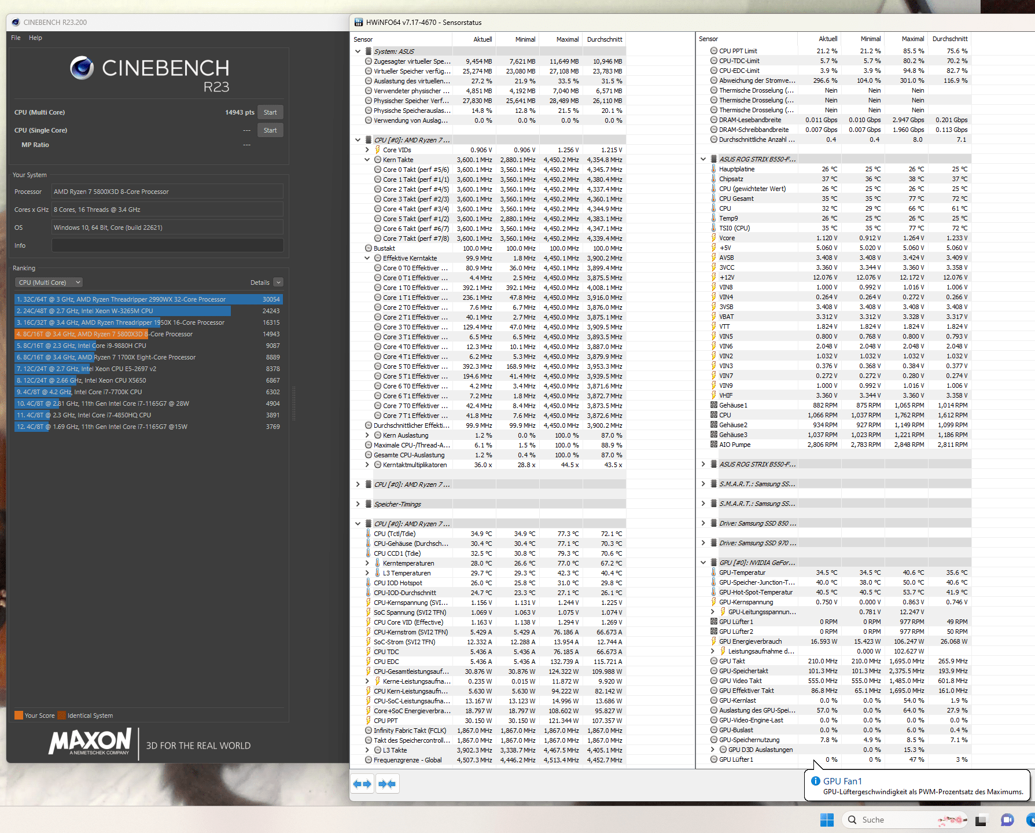Open the Chat icon on the taskbar
This screenshot has width=1035, height=833.
[x=1007, y=820]
